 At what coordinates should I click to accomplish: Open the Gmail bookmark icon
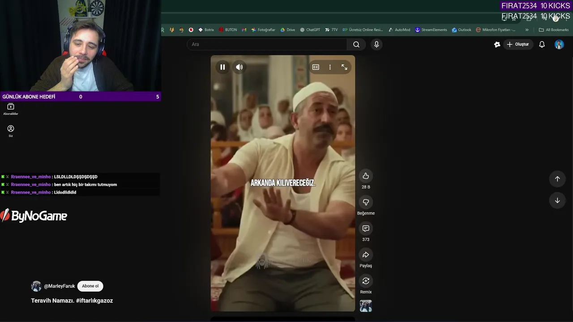coord(244,30)
